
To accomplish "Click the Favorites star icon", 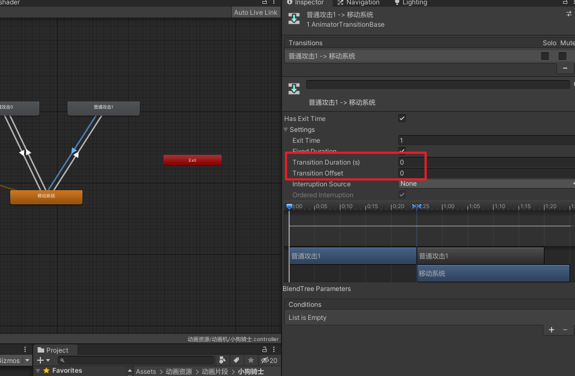I will 46,371.
